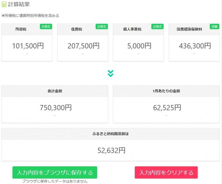Click ブラウザに保存したデータはありません message
222x184 pixels.
click(55, 181)
